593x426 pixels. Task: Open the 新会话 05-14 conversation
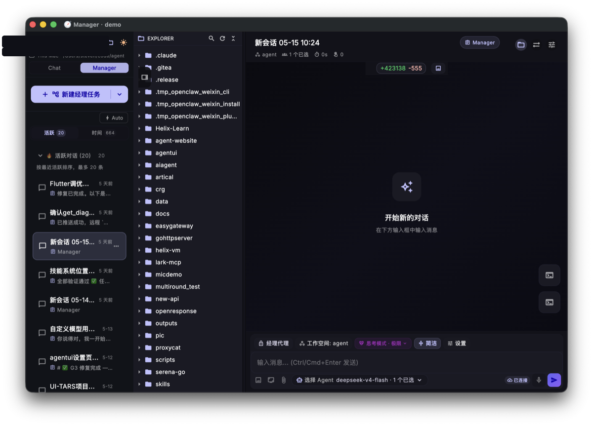pyautogui.click(x=79, y=305)
